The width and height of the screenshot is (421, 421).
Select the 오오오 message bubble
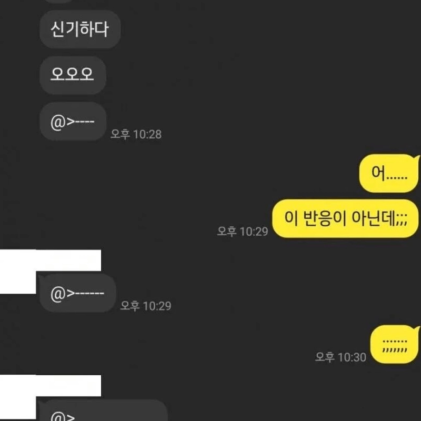(x=73, y=75)
